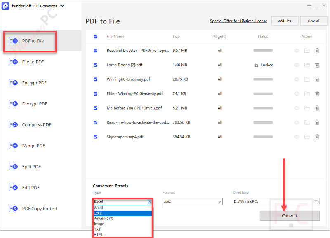This screenshot has height=238, width=330.
Task: Open the conversion Type dropdown
Action: pos(149,201)
